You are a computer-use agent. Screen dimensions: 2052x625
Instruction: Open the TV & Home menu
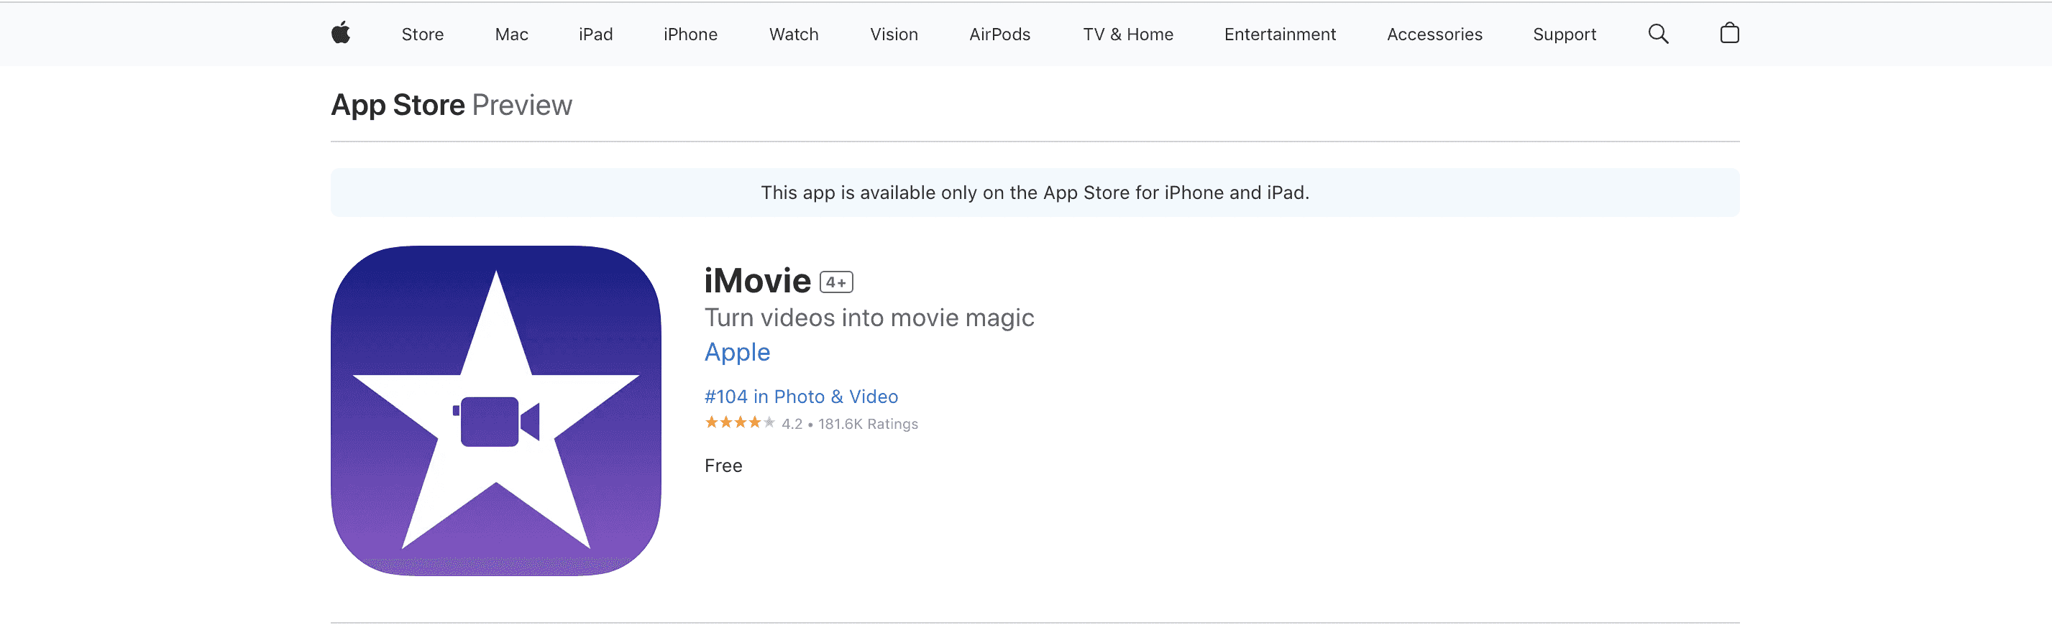(x=1128, y=34)
